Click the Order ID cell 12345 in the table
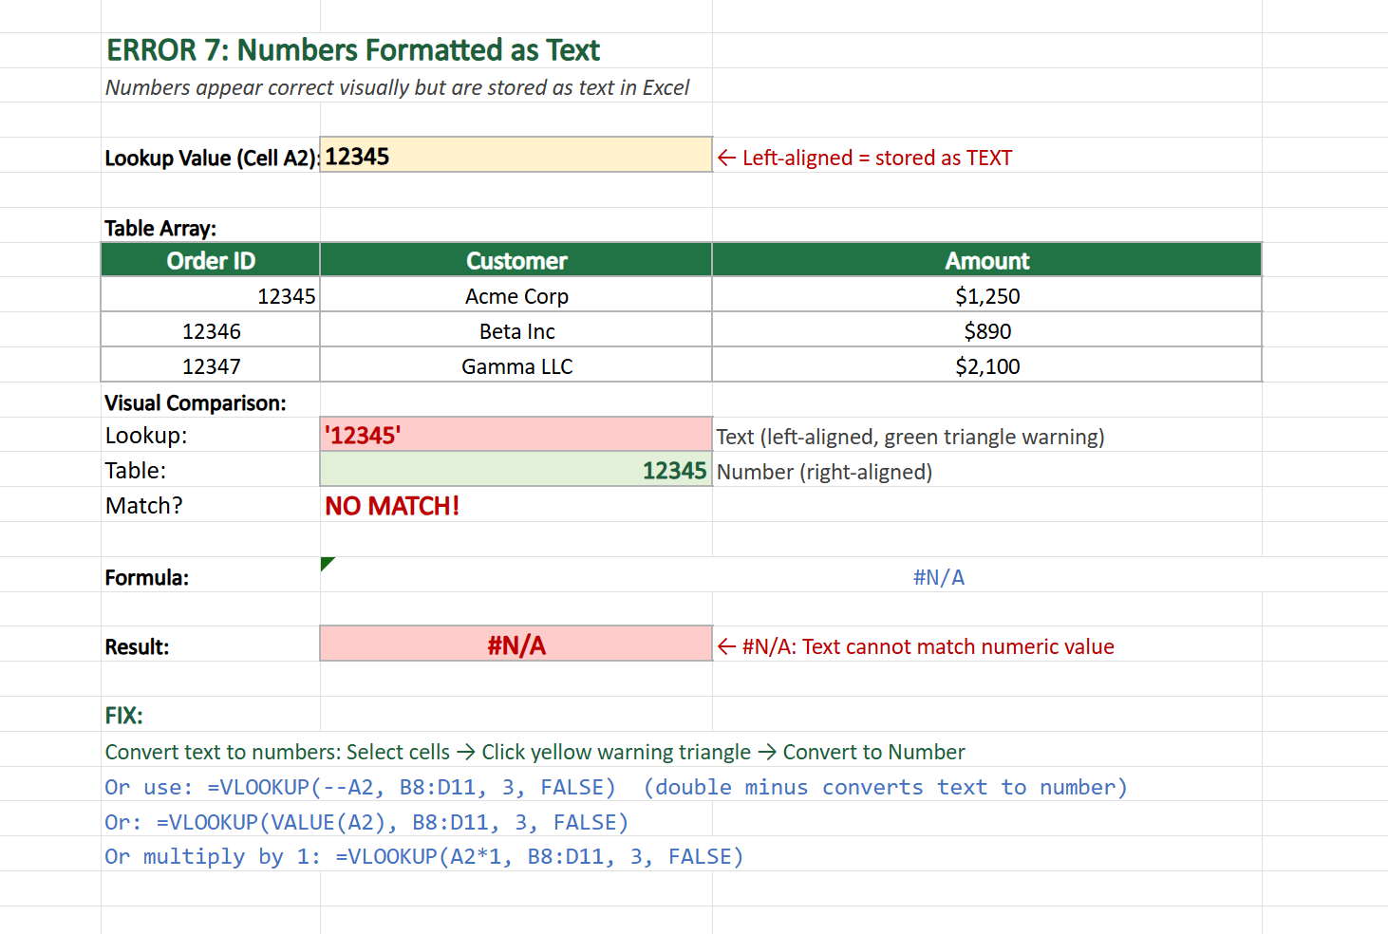The image size is (1388, 934). 211,295
